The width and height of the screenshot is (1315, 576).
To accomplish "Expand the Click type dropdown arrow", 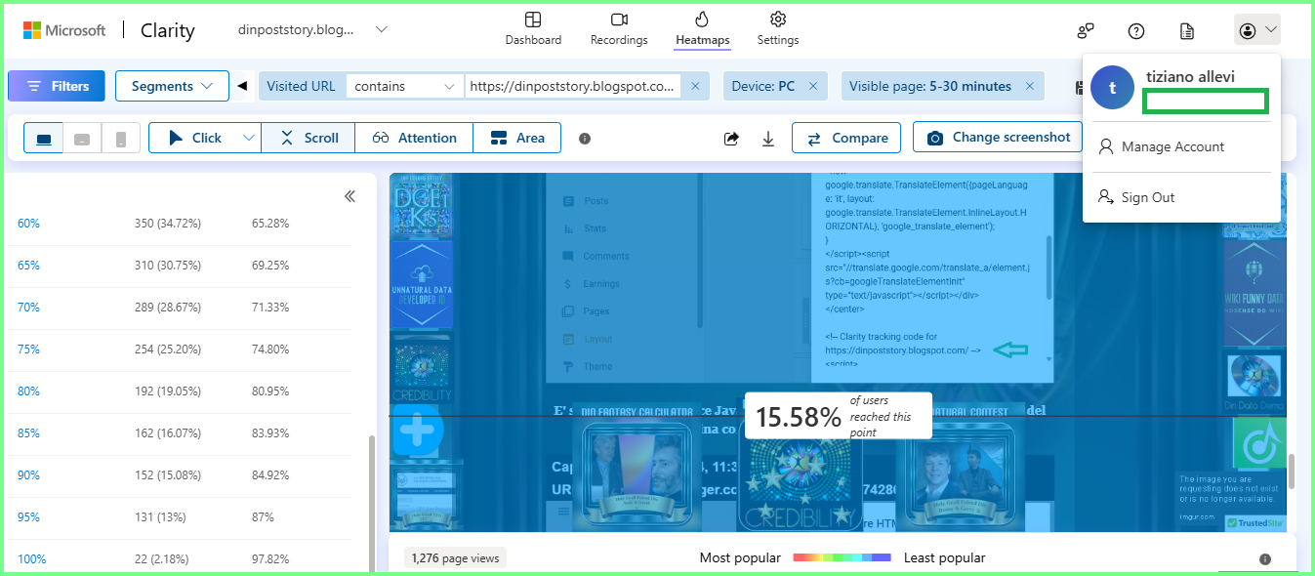I will [249, 138].
